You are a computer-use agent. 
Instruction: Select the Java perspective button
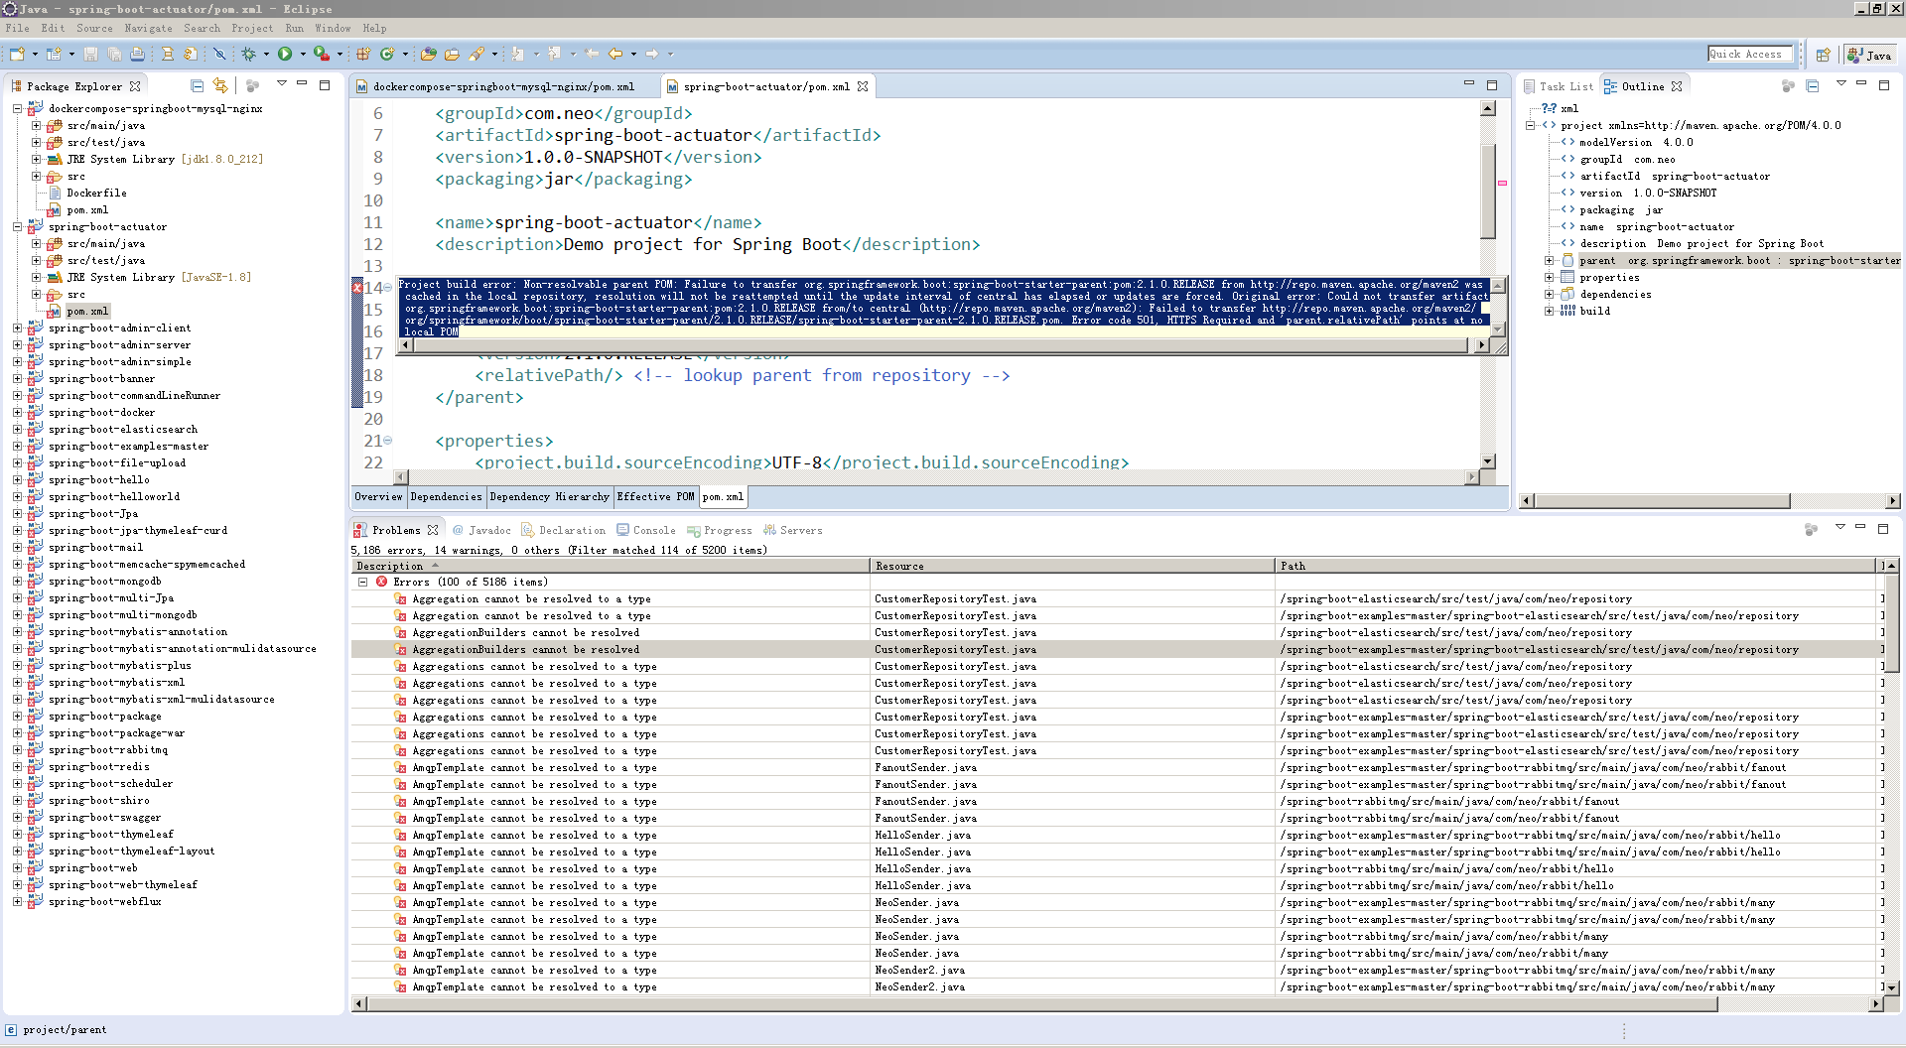tap(1869, 56)
